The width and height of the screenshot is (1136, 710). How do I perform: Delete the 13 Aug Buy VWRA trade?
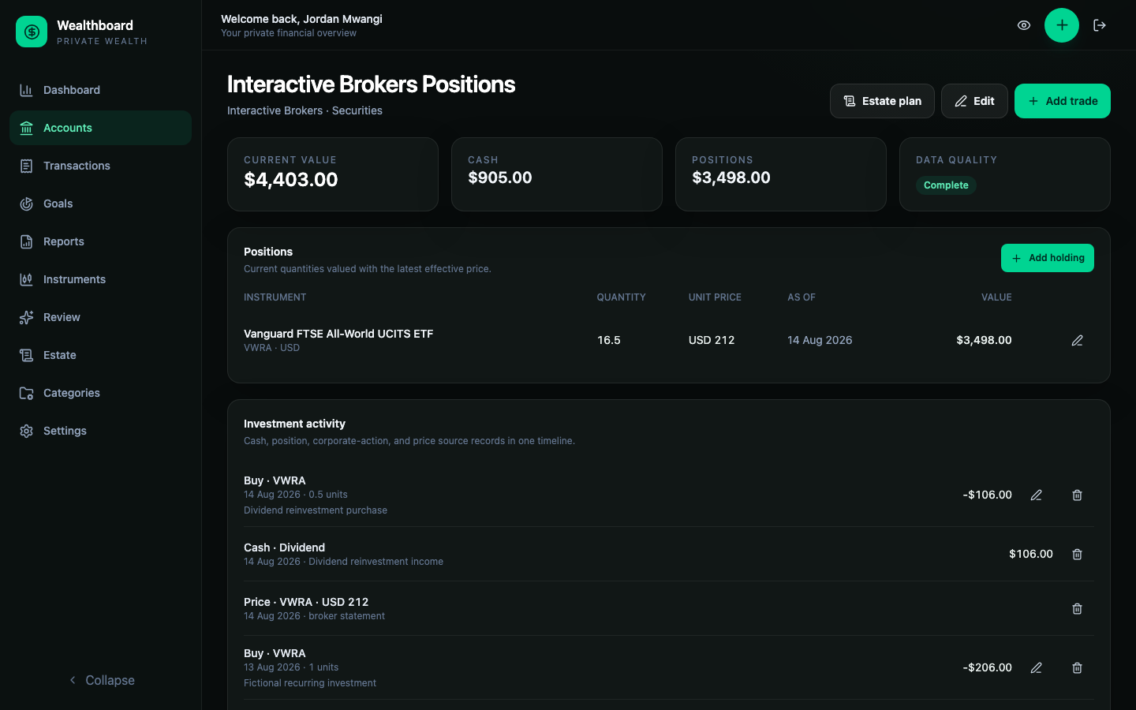coord(1077,667)
